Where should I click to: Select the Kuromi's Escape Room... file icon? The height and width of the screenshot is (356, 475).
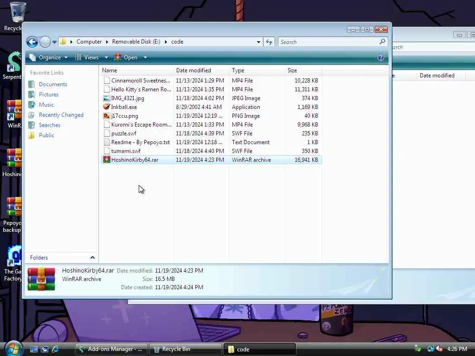(107, 124)
